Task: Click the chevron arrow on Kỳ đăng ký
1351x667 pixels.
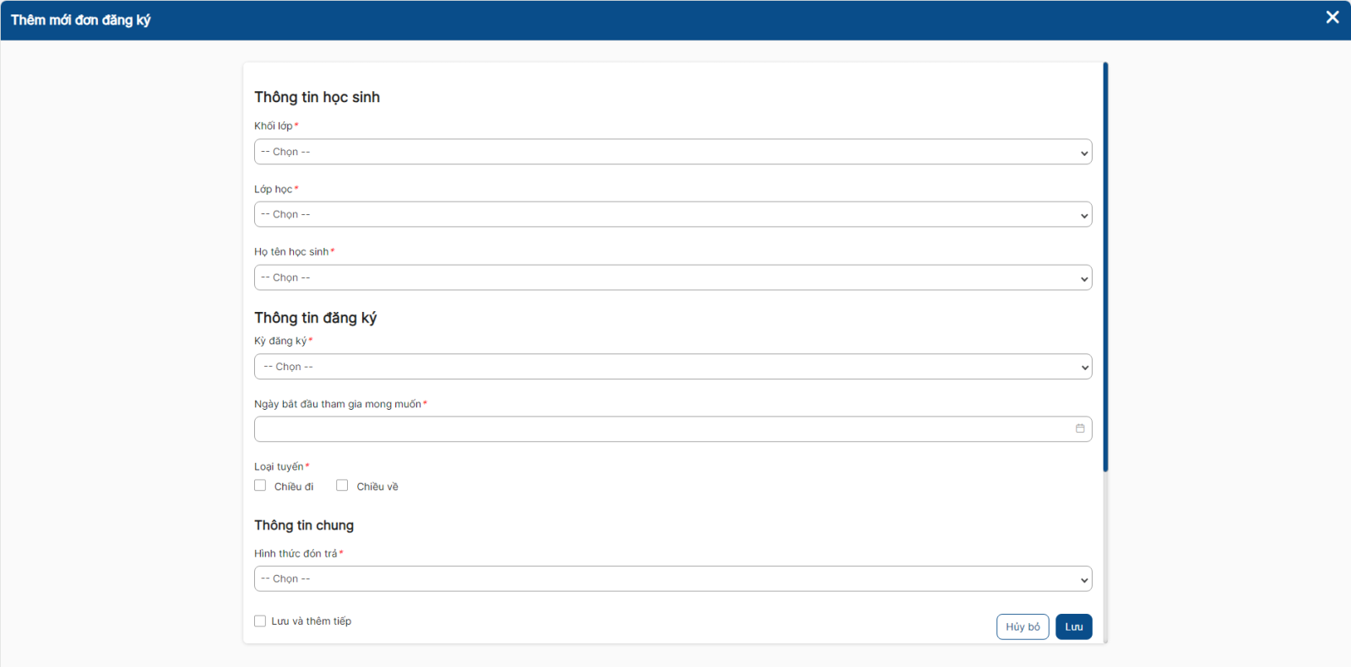Action: click(x=1084, y=368)
